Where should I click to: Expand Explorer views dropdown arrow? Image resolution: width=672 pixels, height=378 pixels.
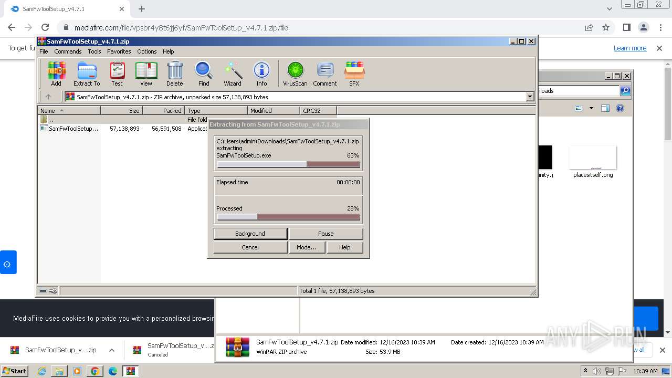click(x=591, y=108)
